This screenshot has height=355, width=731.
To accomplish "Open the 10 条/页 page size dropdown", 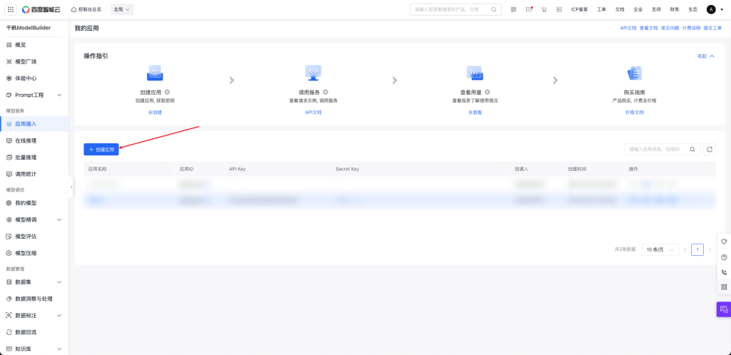I will (660, 249).
